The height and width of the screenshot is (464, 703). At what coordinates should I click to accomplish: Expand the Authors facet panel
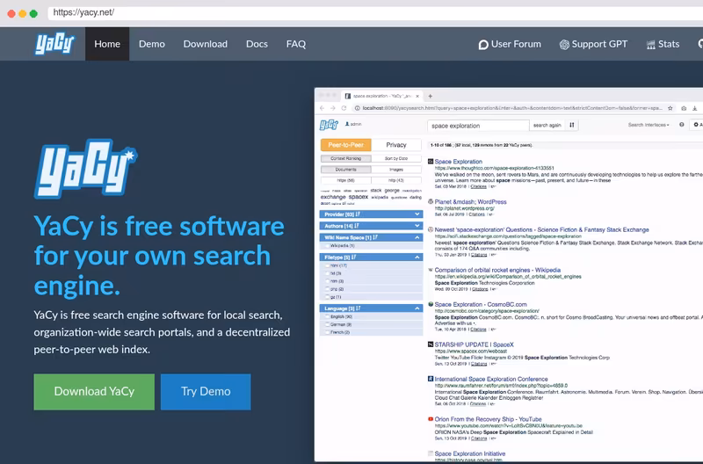click(x=371, y=226)
